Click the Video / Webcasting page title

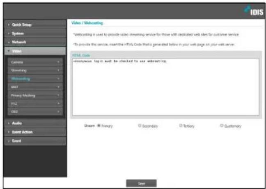coord(87,23)
